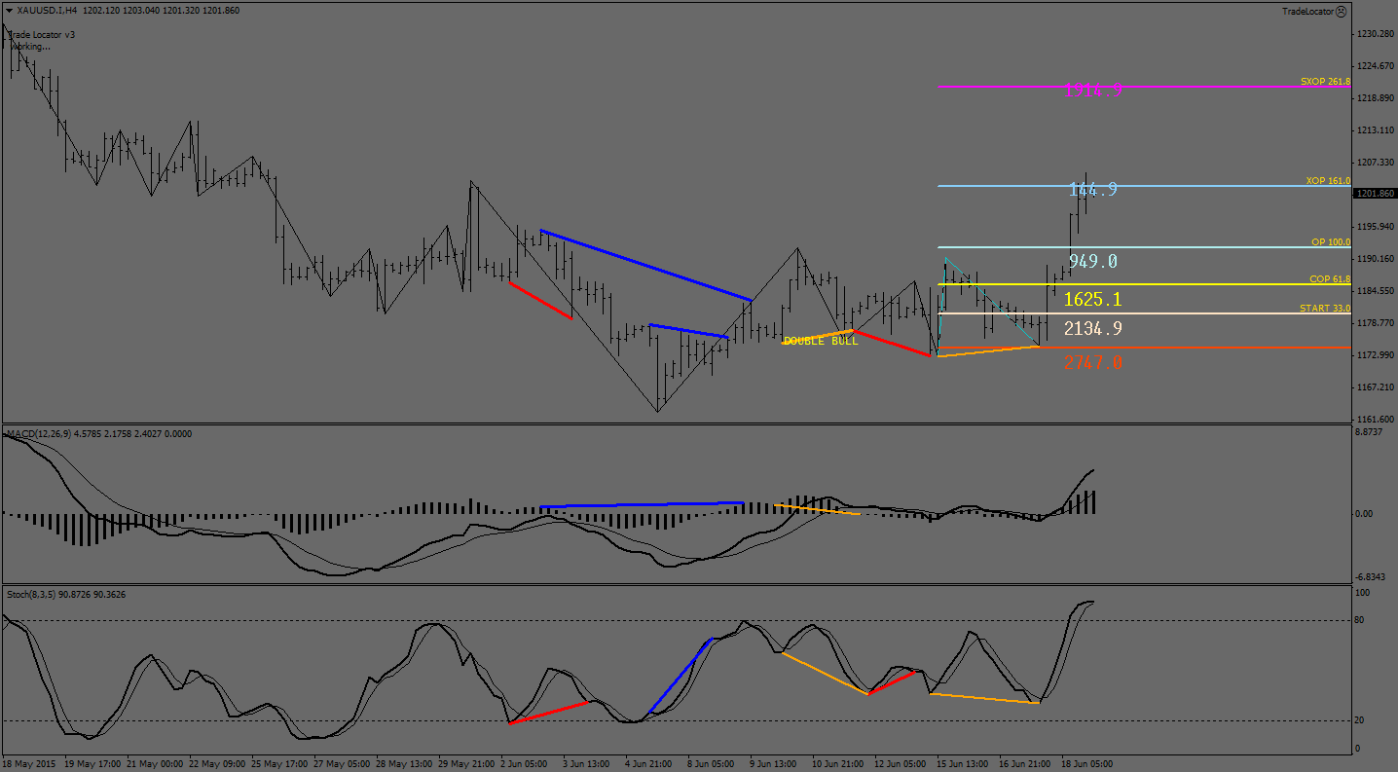1398x772 pixels.
Task: Click the current price tag 1201.860
Action: coord(1374,194)
